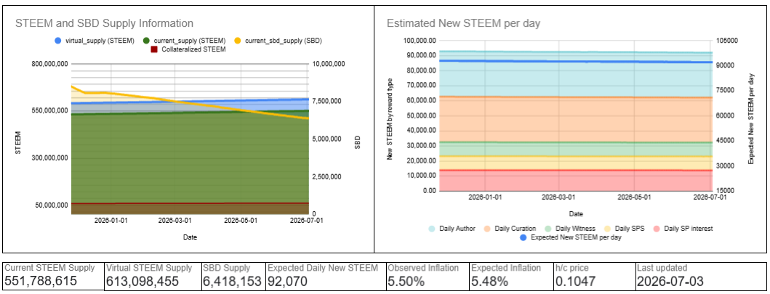Screen dimensions: 770x294
Task: Click the 300,000,000 tick on the STEEM axis
Action: 48,158
